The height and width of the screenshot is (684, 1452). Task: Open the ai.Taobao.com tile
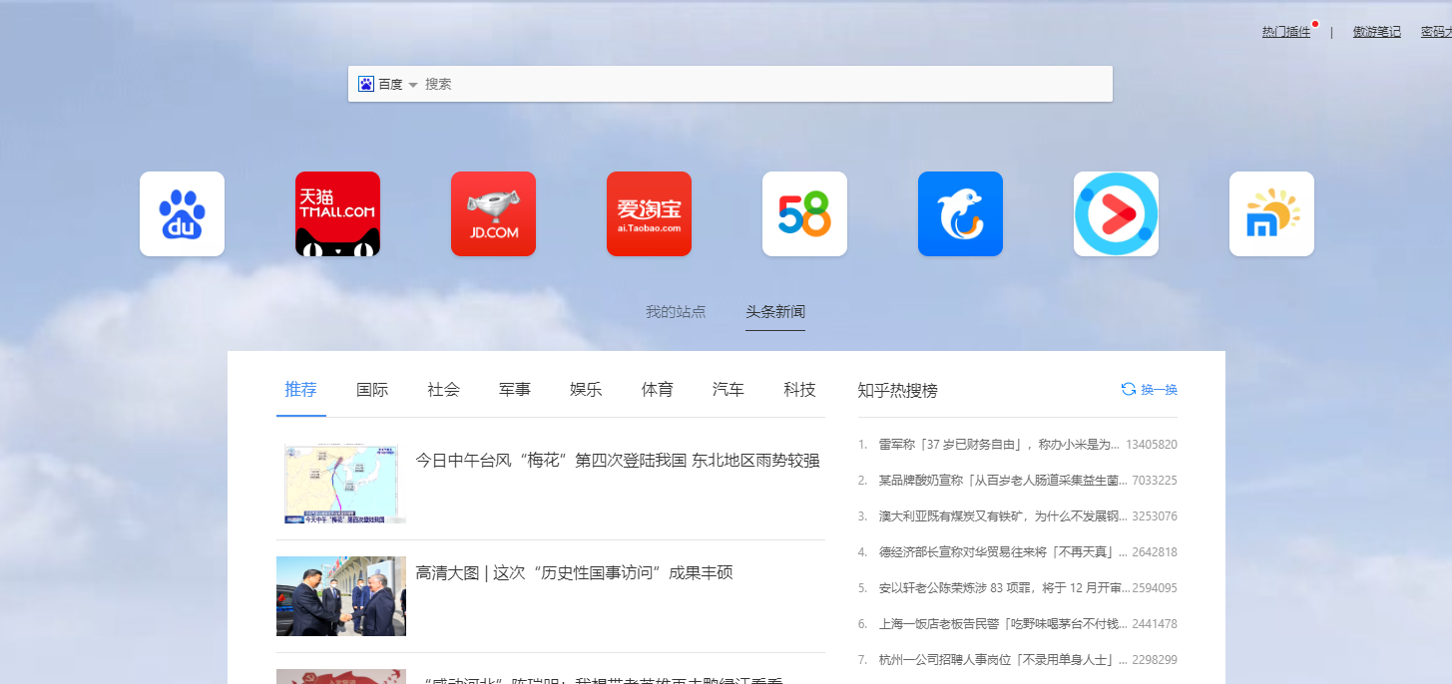649,213
